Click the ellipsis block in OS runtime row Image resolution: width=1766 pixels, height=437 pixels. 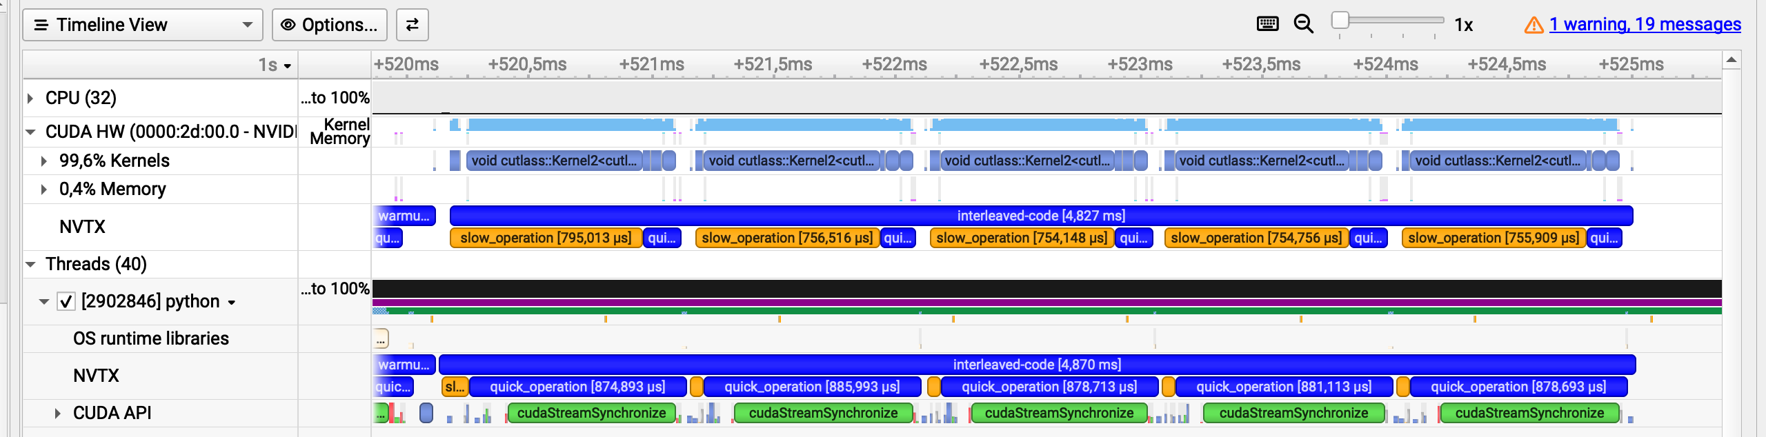point(380,339)
